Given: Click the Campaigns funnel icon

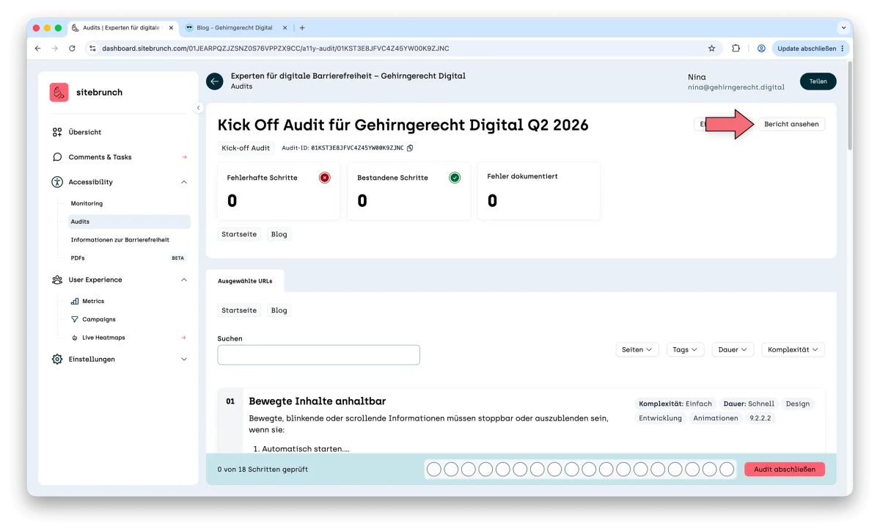Looking at the screenshot, I should pos(75,319).
